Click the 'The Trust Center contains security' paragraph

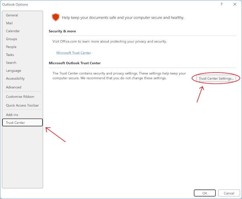tap(119, 76)
